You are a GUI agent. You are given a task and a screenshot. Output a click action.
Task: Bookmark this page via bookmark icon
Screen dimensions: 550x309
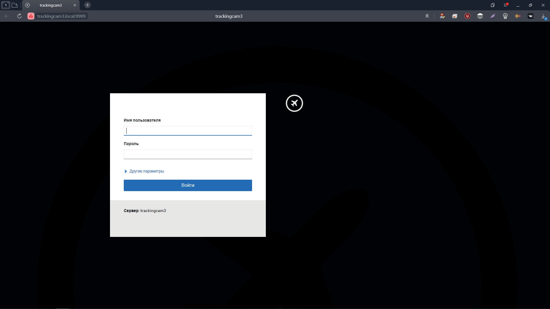pyautogui.click(x=427, y=16)
